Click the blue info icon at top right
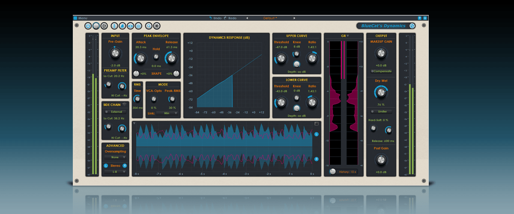514x214 pixels. point(425,18)
